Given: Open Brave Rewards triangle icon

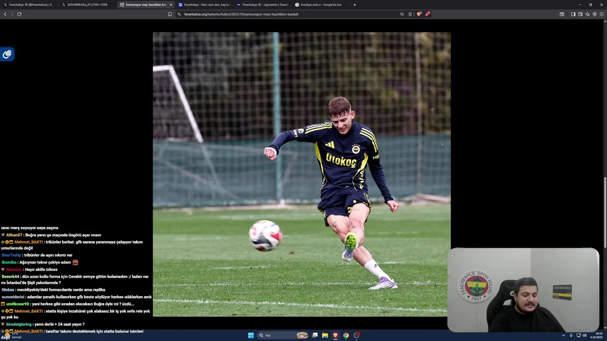Looking at the screenshot, I should pyautogui.click(x=427, y=14).
